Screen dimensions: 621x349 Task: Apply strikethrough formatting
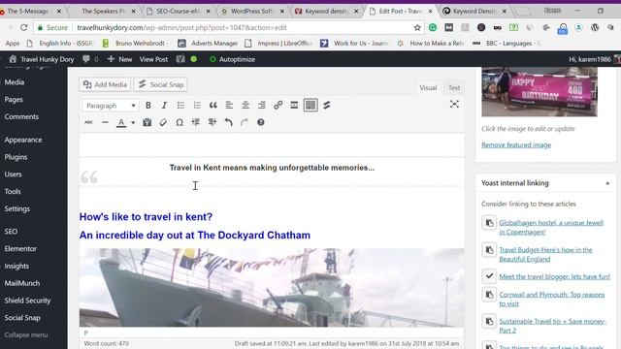coord(88,123)
